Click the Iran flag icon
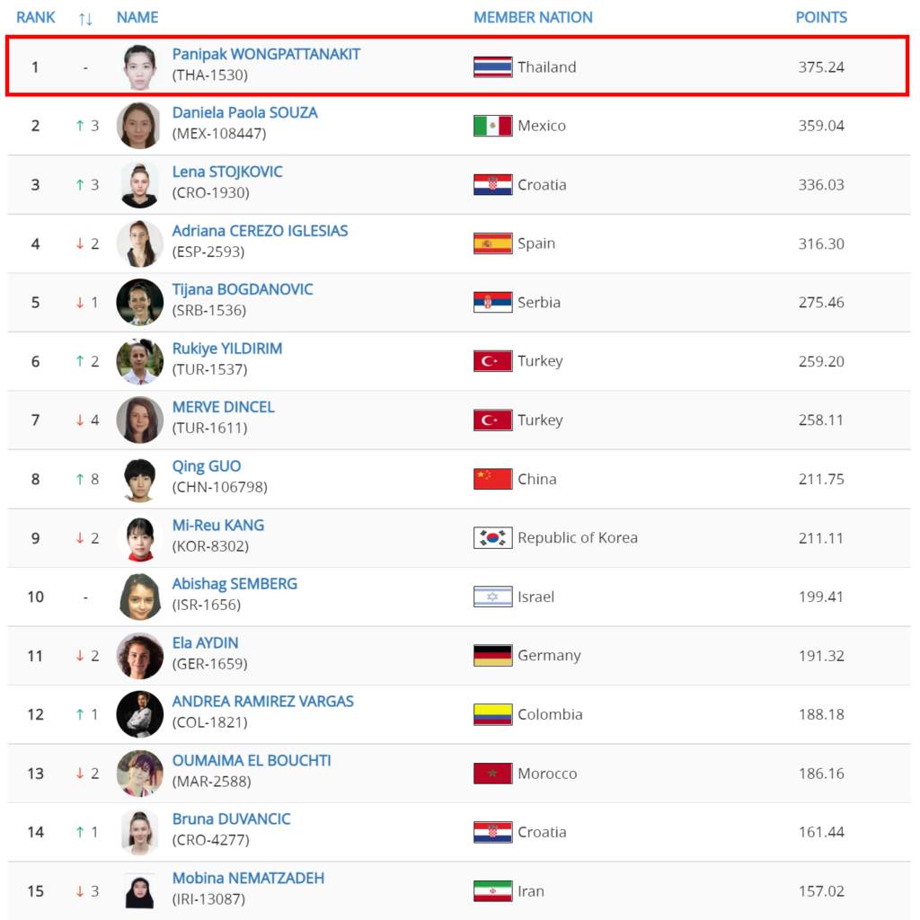Viewport: 920px width, 920px height. coord(493,891)
